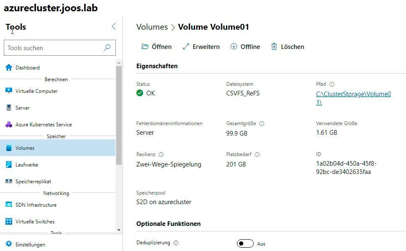The width and height of the screenshot is (406, 251).
Task: Delete the volume using Löschen
Action: point(287,46)
